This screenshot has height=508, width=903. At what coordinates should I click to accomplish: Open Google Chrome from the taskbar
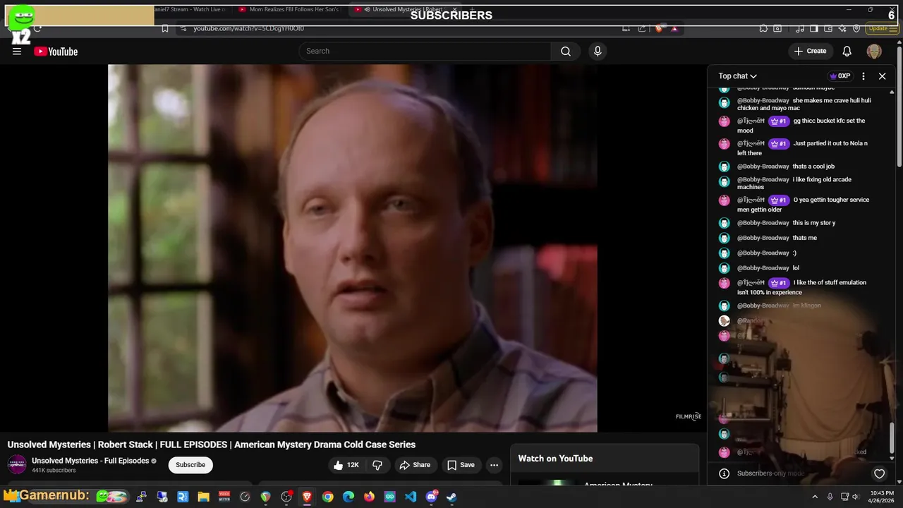(x=327, y=497)
